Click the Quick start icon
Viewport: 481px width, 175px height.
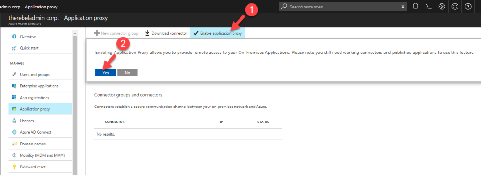[x=14, y=48]
